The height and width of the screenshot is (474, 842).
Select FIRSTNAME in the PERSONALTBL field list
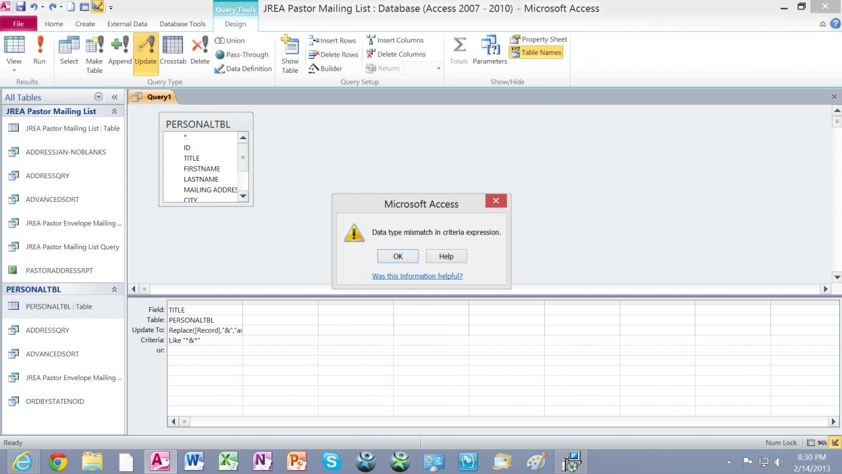coord(201,169)
